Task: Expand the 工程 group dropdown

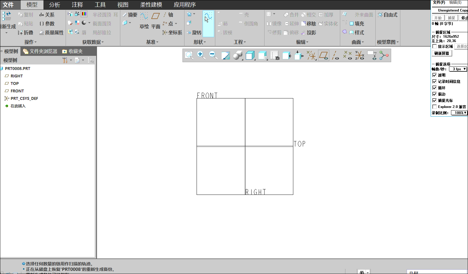Action: (x=240, y=42)
